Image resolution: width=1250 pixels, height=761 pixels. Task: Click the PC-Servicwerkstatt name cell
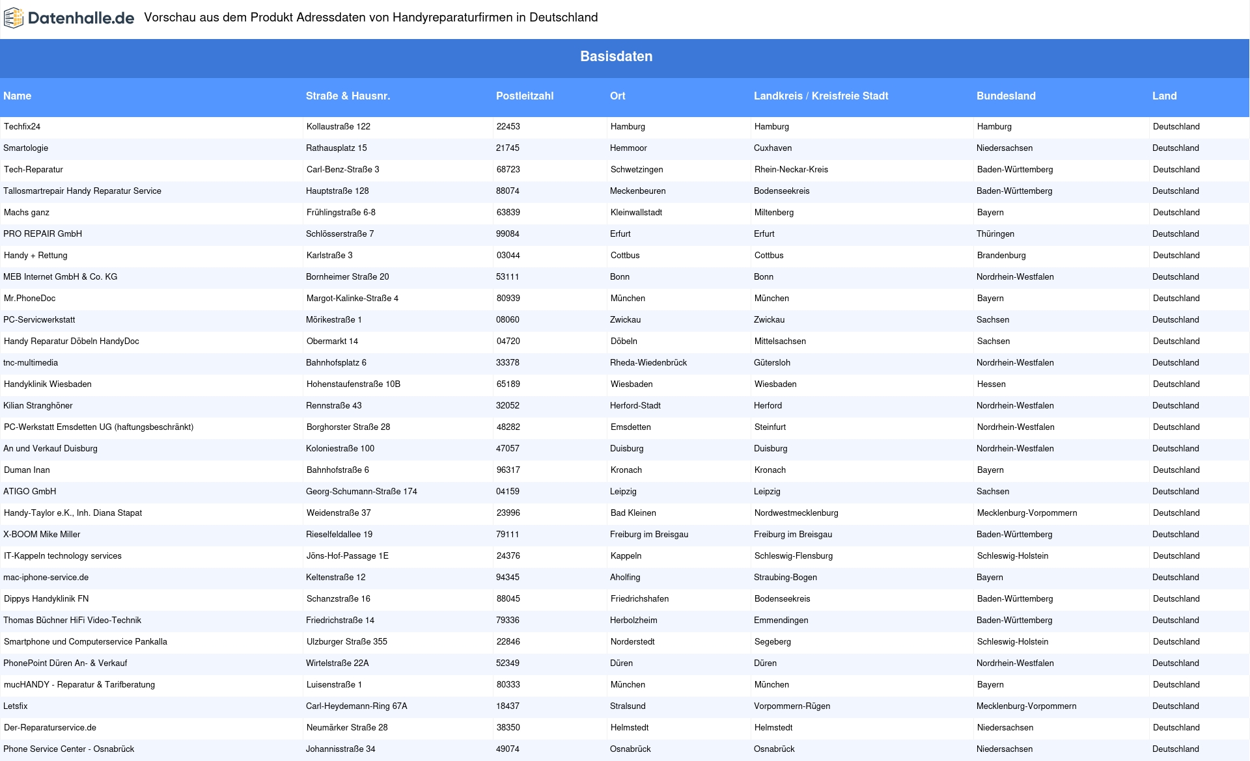pos(39,320)
